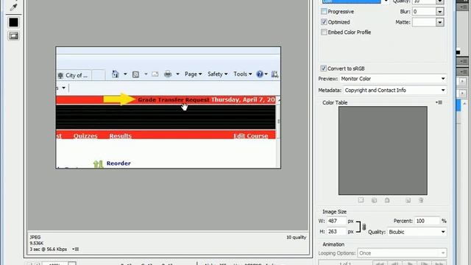Open the Looping Options dropdown
The width and height of the screenshot is (471, 265).
point(403,253)
